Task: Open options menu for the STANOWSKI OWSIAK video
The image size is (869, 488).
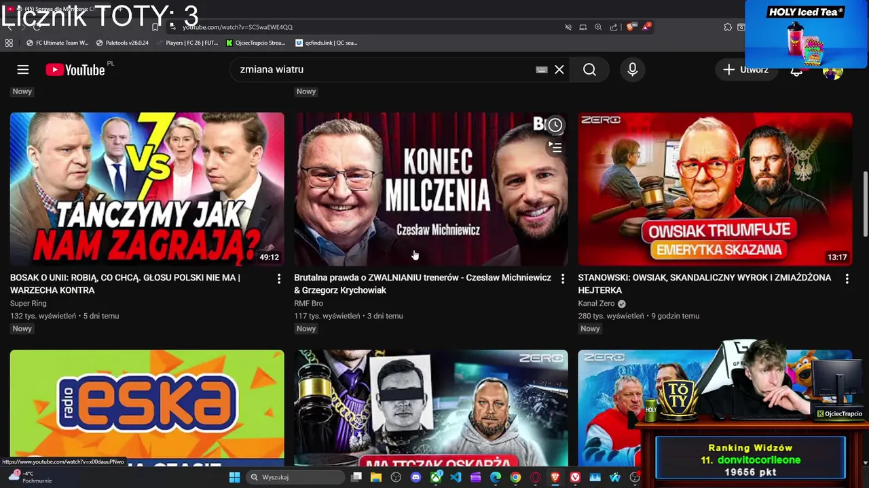Action: coord(847,279)
